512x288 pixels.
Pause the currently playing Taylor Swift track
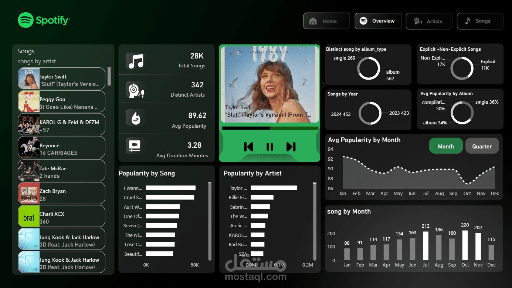pyautogui.click(x=269, y=147)
